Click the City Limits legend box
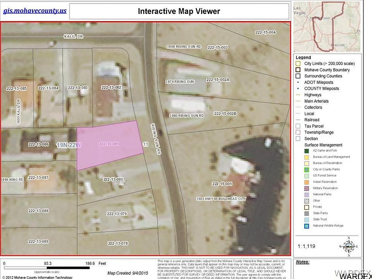Image resolution: width=372 pixels, height=279 pixels. (298, 64)
